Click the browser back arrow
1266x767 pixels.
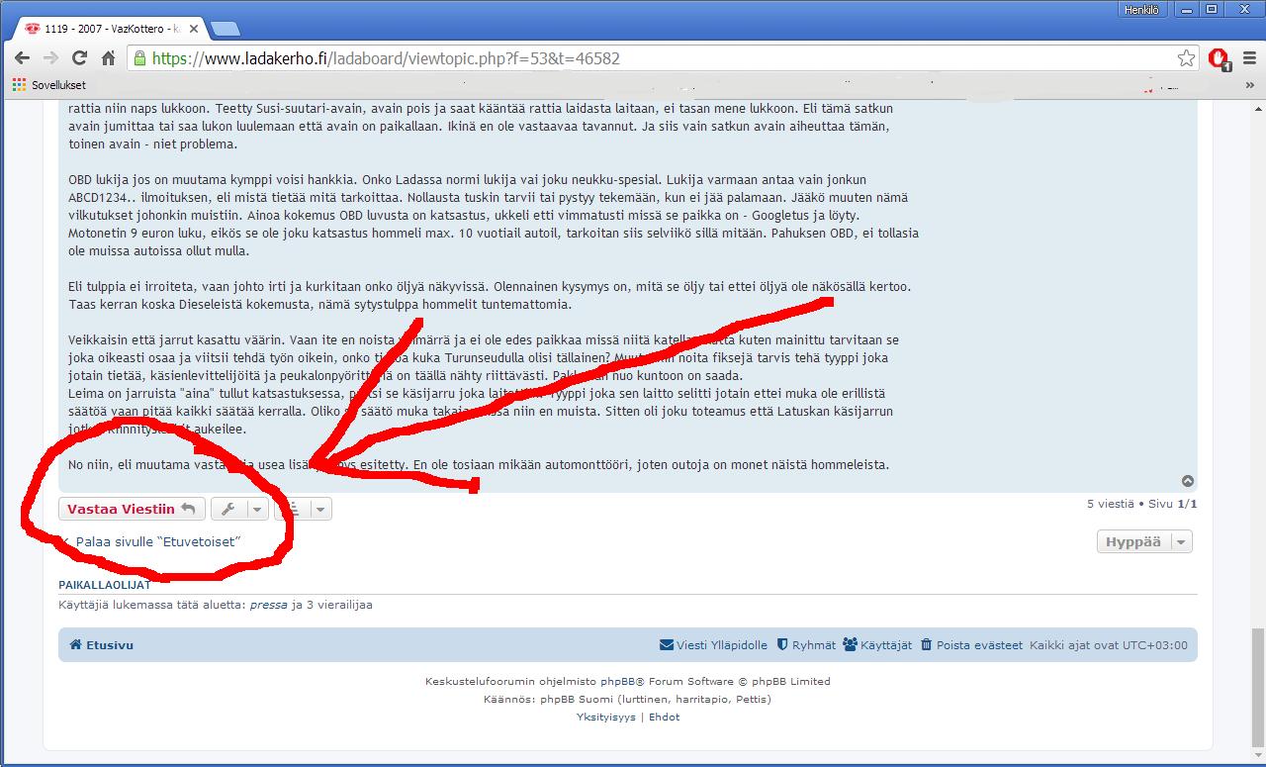point(22,58)
